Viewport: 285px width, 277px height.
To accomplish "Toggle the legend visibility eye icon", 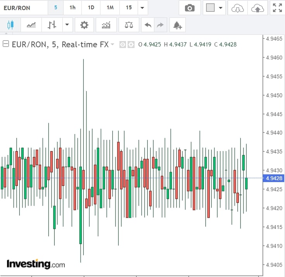I will click(123, 45).
